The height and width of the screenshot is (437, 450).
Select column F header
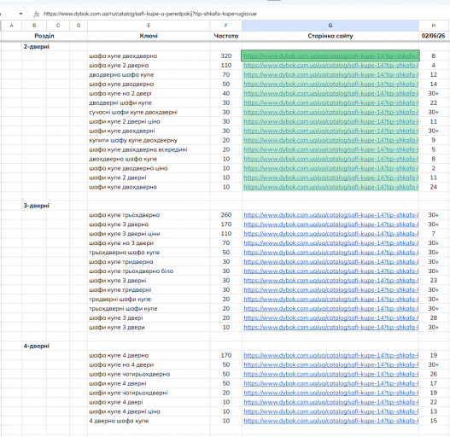[x=226, y=26]
